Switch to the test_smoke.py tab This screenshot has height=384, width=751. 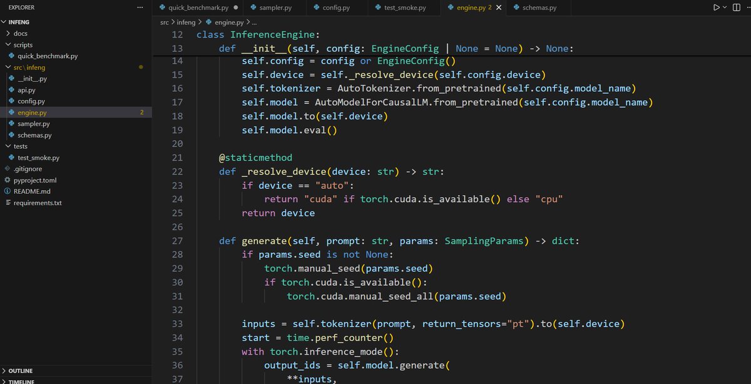pyautogui.click(x=404, y=8)
